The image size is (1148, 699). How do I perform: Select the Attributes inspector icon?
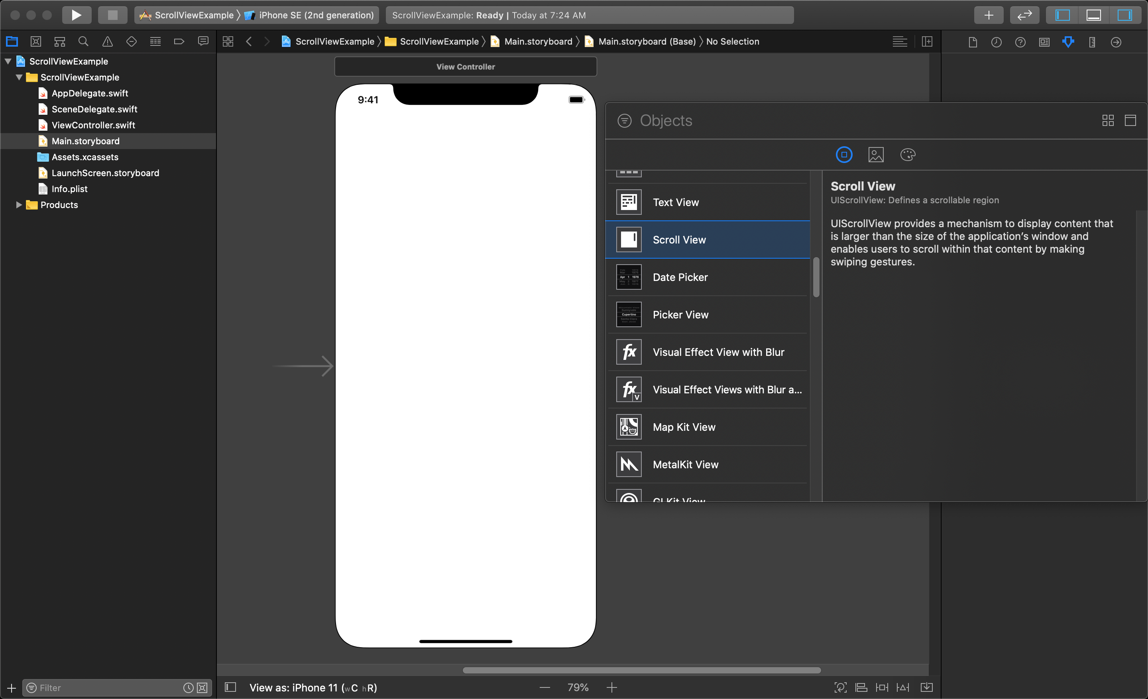click(1068, 42)
